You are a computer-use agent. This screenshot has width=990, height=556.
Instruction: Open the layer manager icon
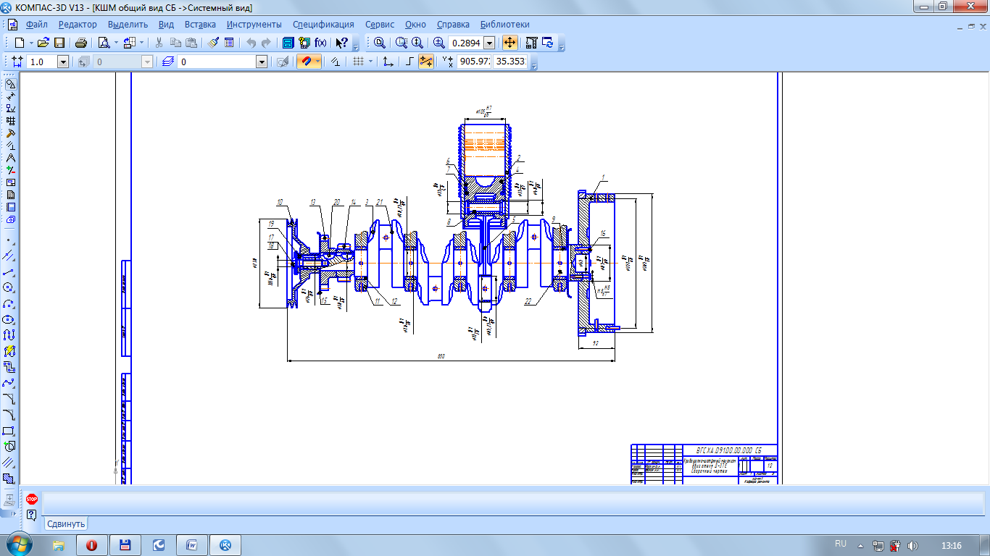169,62
